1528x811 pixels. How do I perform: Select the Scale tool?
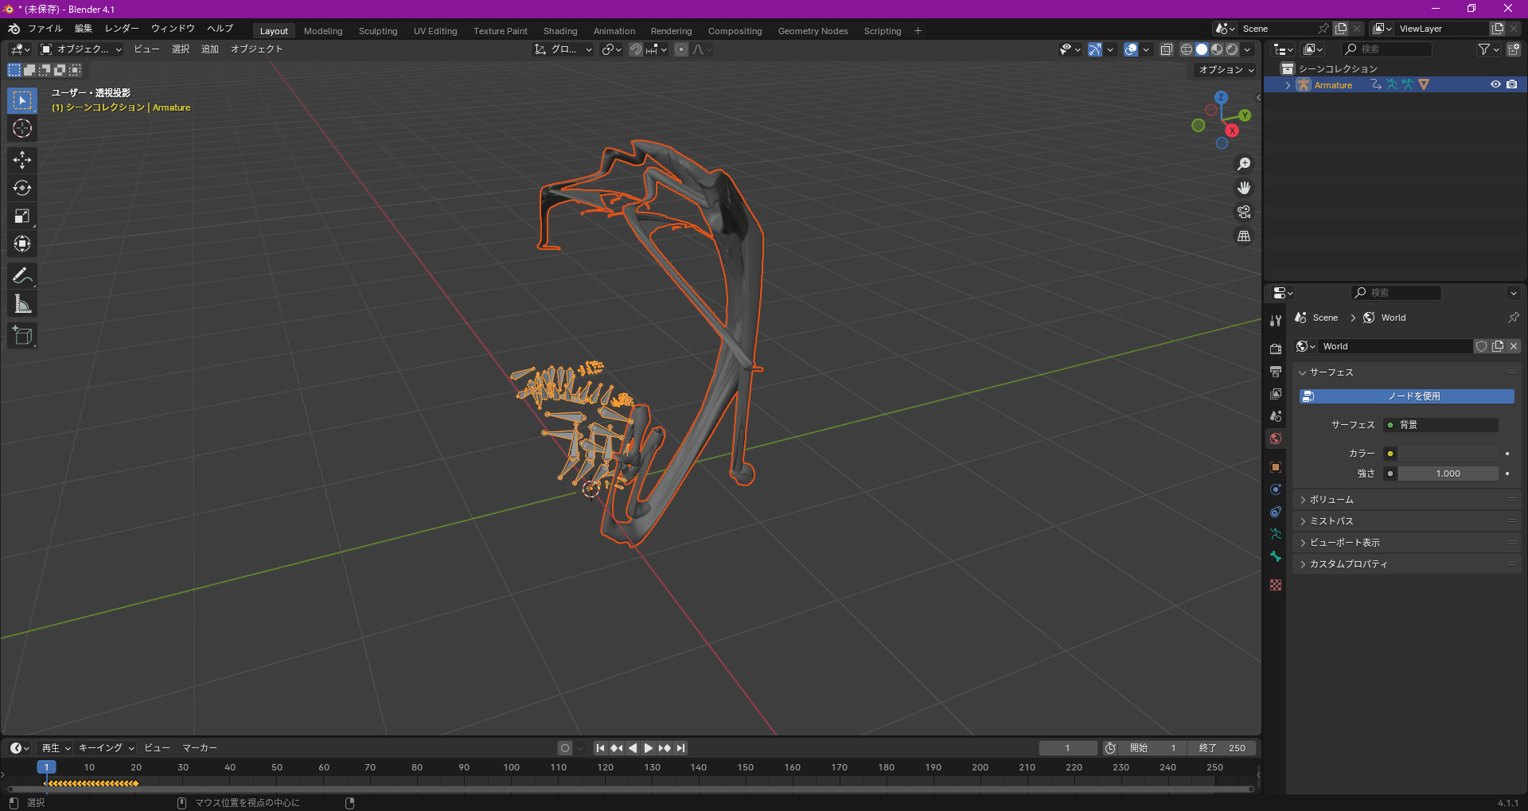[x=22, y=216]
